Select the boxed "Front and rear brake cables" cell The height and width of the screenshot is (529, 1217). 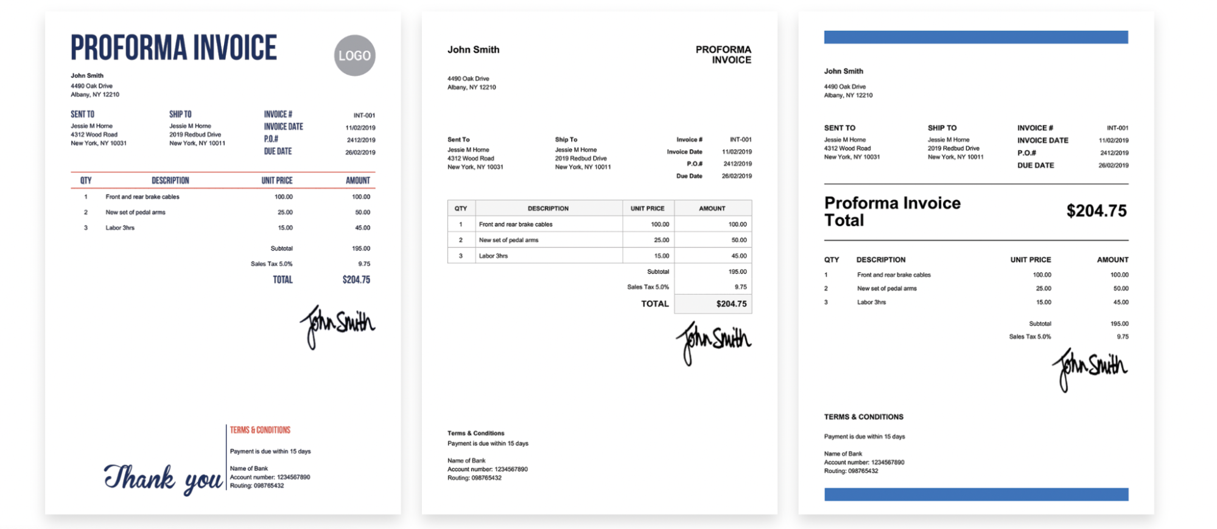click(549, 224)
